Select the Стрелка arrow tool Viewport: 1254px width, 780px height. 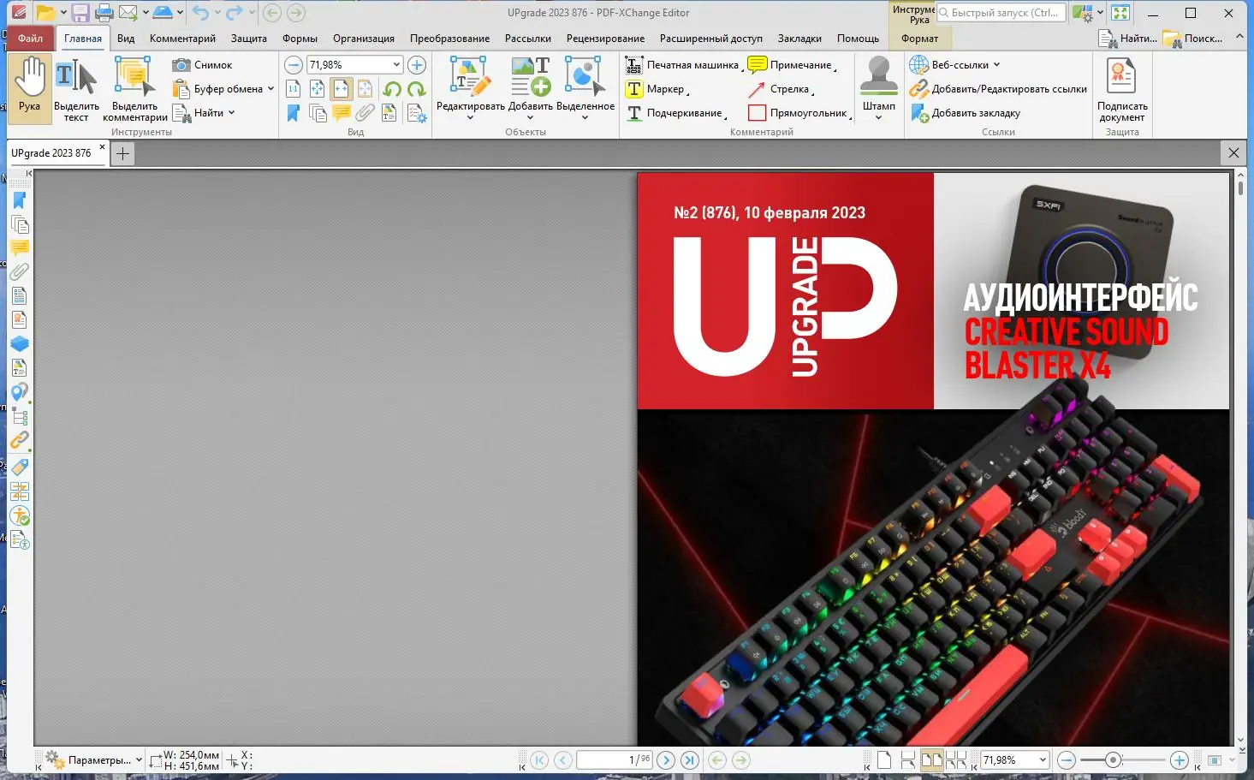(780, 89)
